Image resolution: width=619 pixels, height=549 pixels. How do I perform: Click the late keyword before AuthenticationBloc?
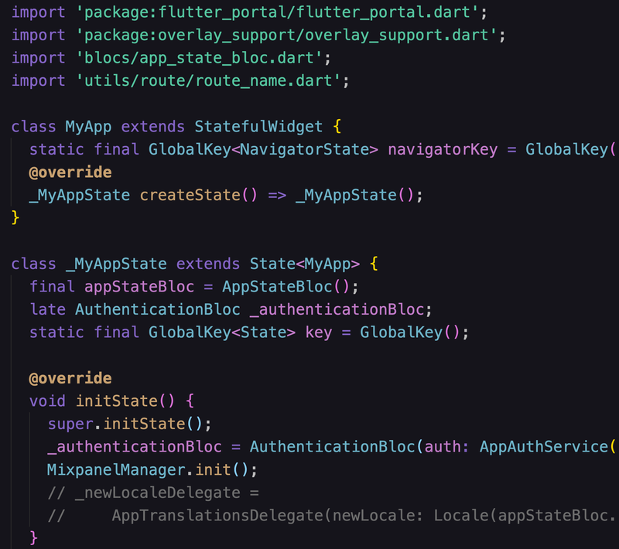tap(47, 309)
